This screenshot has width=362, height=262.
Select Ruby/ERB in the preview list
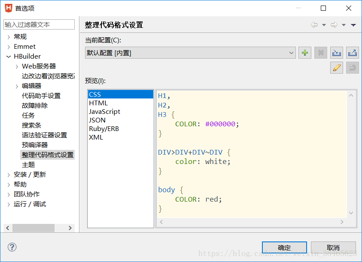tap(121, 128)
